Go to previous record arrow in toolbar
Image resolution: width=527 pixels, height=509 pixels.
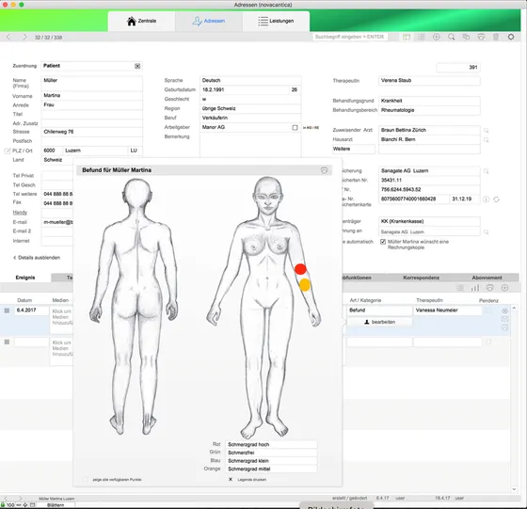pos(8,37)
